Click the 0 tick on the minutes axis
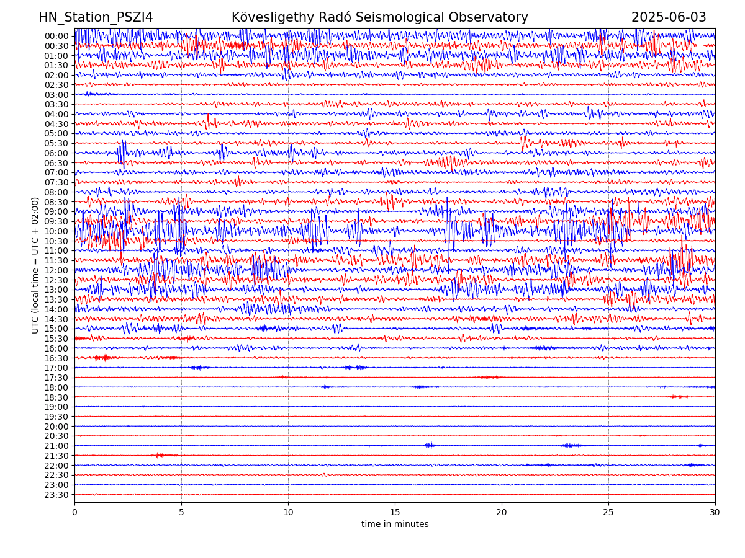 pos(74,512)
